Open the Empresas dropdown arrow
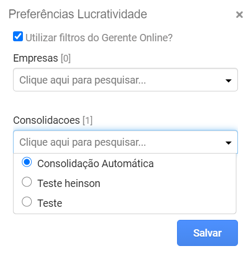The width and height of the screenshot is (252, 270). coord(229,80)
